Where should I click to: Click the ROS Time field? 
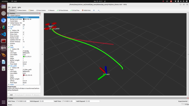pos(22,101)
